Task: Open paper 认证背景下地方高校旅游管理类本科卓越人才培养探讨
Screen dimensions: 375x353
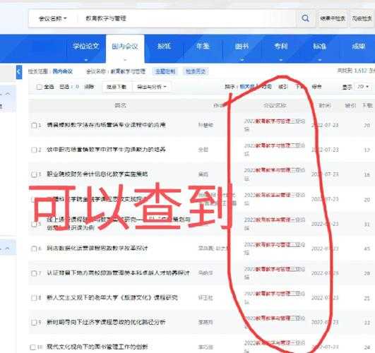Action: point(118,273)
